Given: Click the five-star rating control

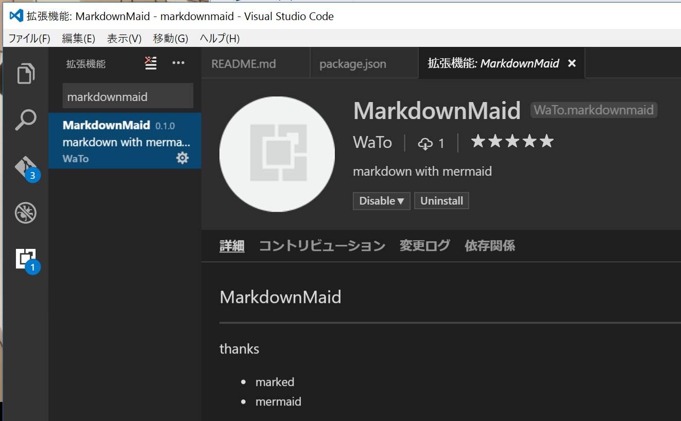Looking at the screenshot, I should coord(512,140).
